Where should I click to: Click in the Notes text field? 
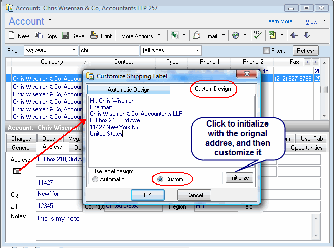click(x=177, y=226)
